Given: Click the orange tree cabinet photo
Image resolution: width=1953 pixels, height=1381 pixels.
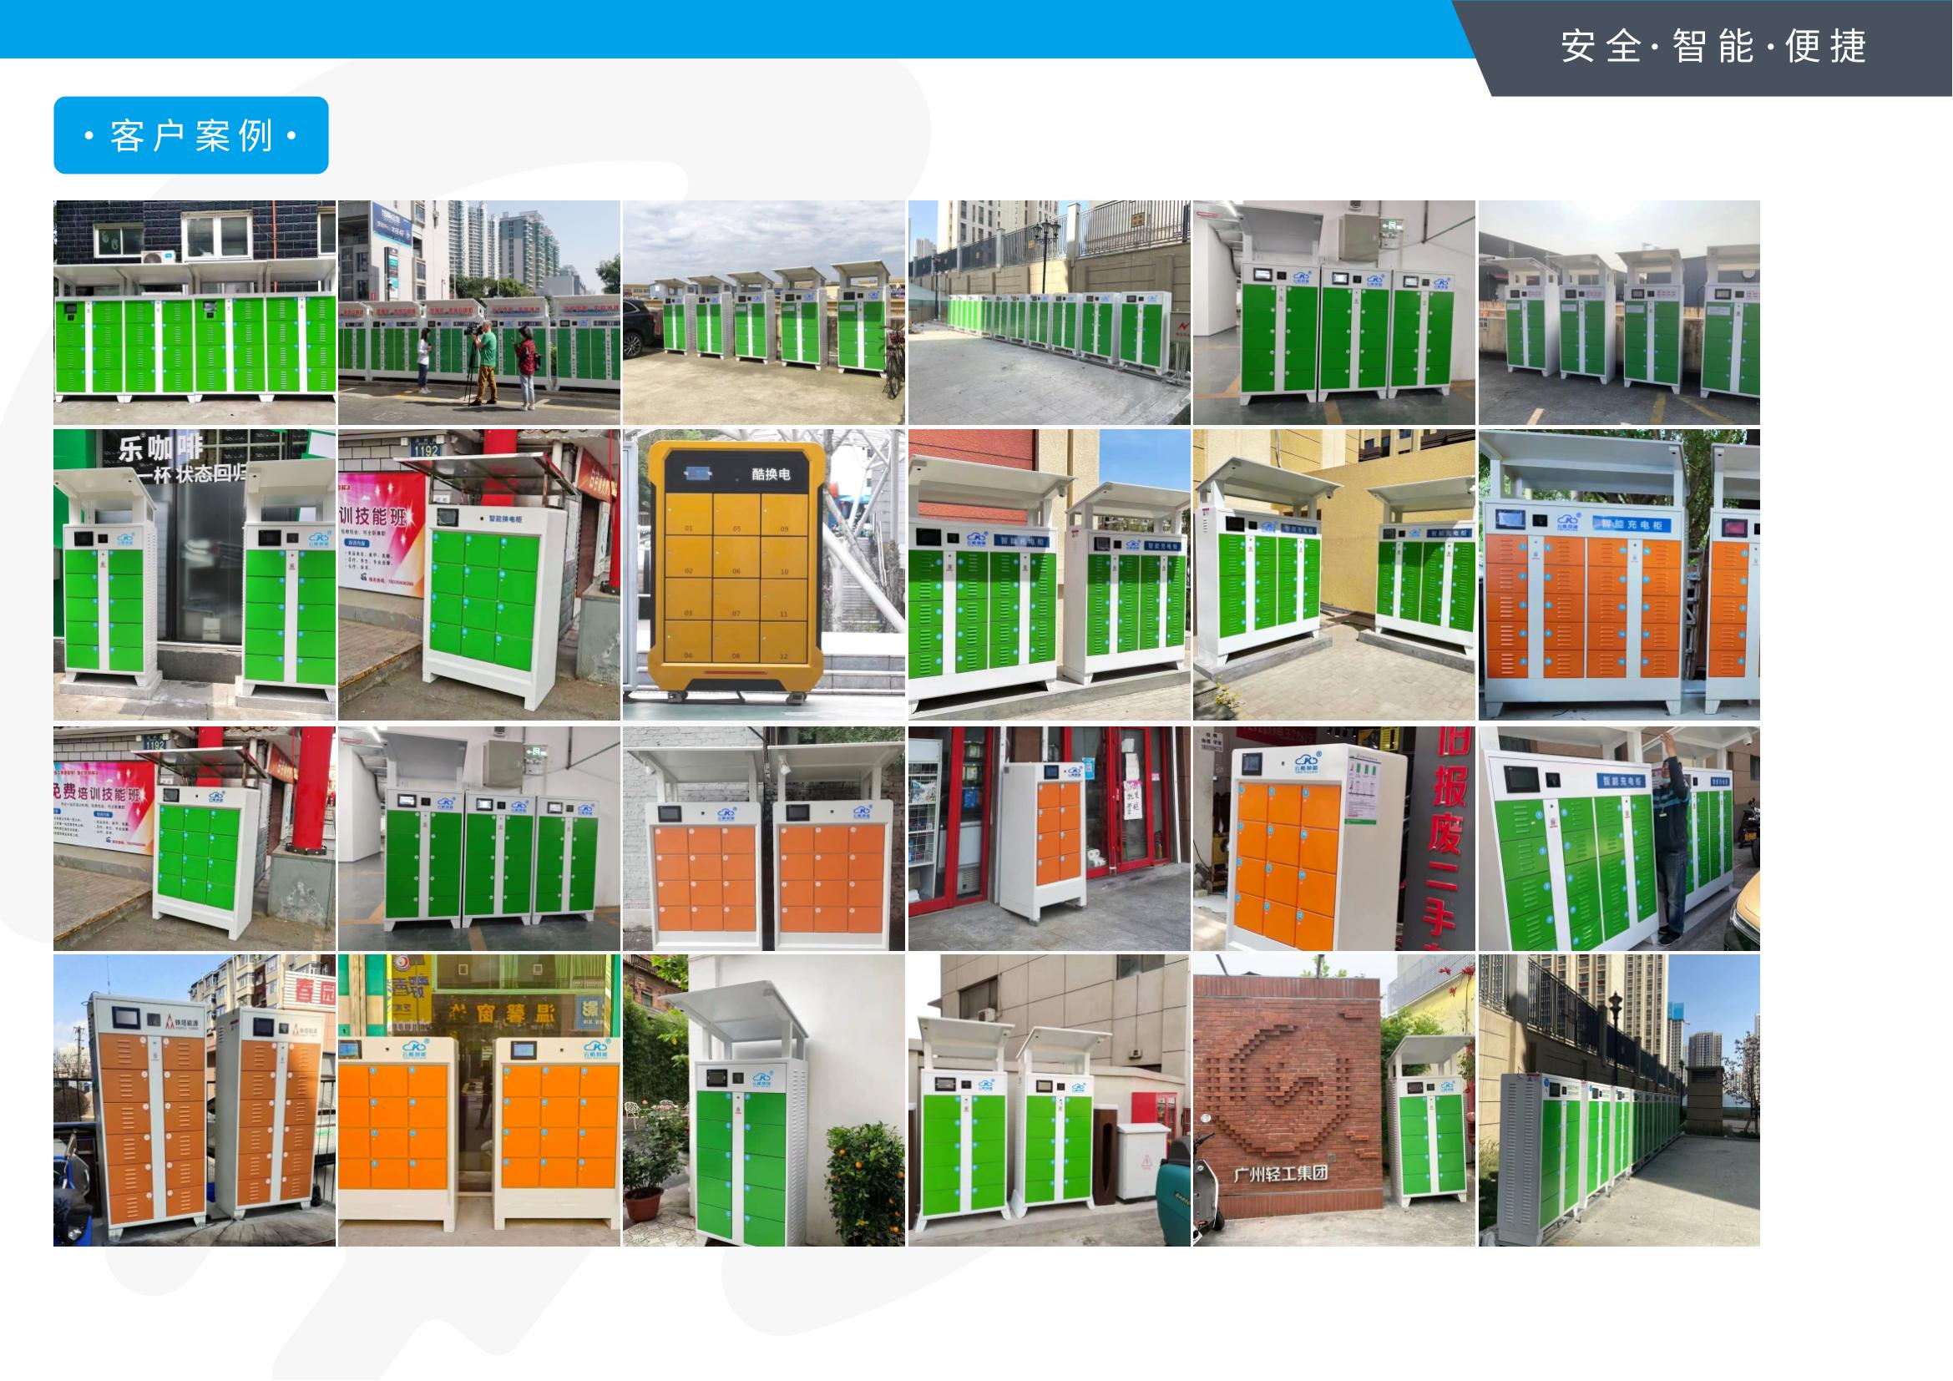Looking at the screenshot, I should coord(763,1100).
